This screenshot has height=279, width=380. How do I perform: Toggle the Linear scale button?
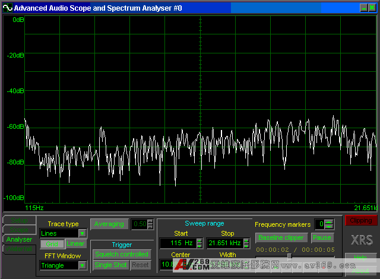[x=75, y=244]
